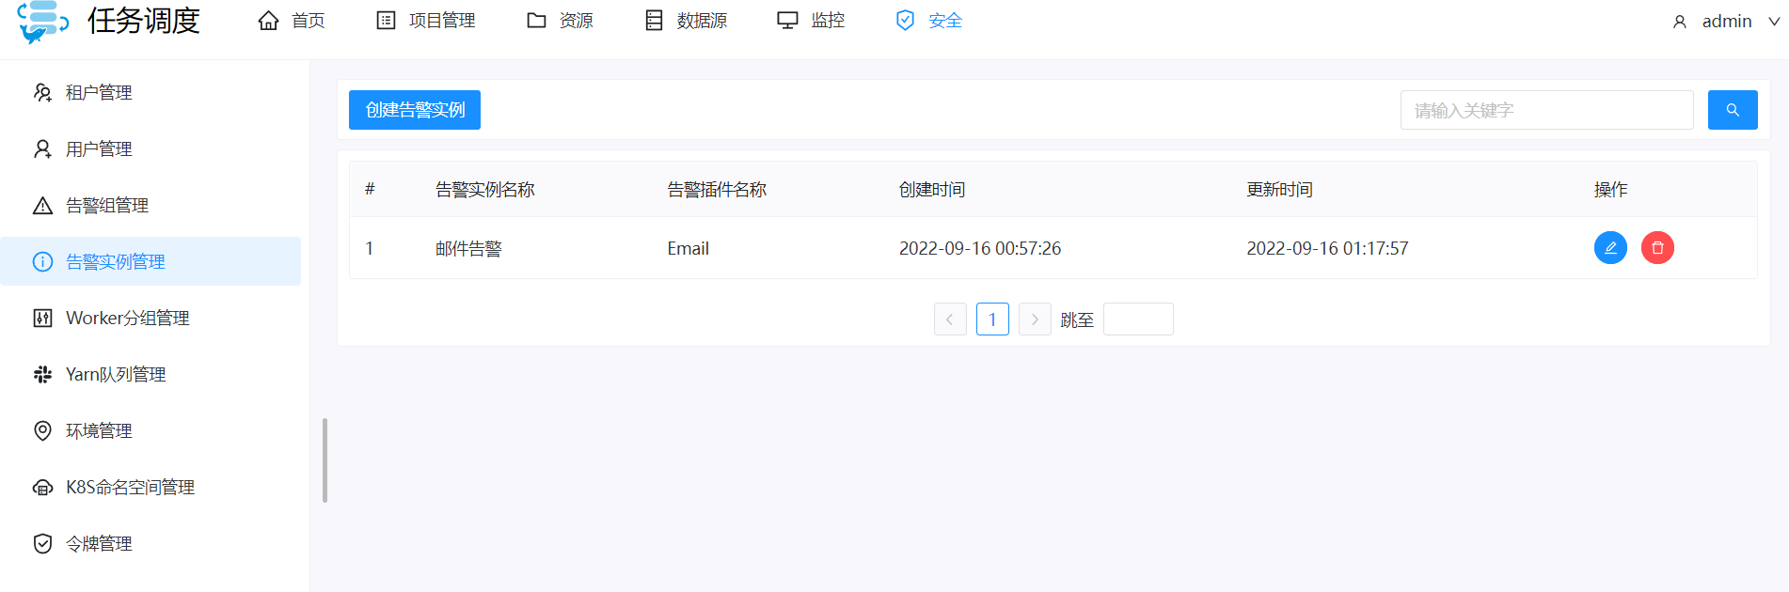
Task: Open Yarn队列管理 in the sidebar
Action: (x=115, y=375)
